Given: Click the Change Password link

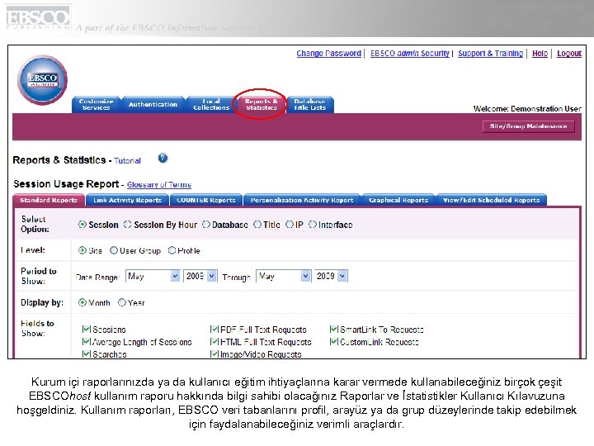Looking at the screenshot, I should [x=329, y=54].
